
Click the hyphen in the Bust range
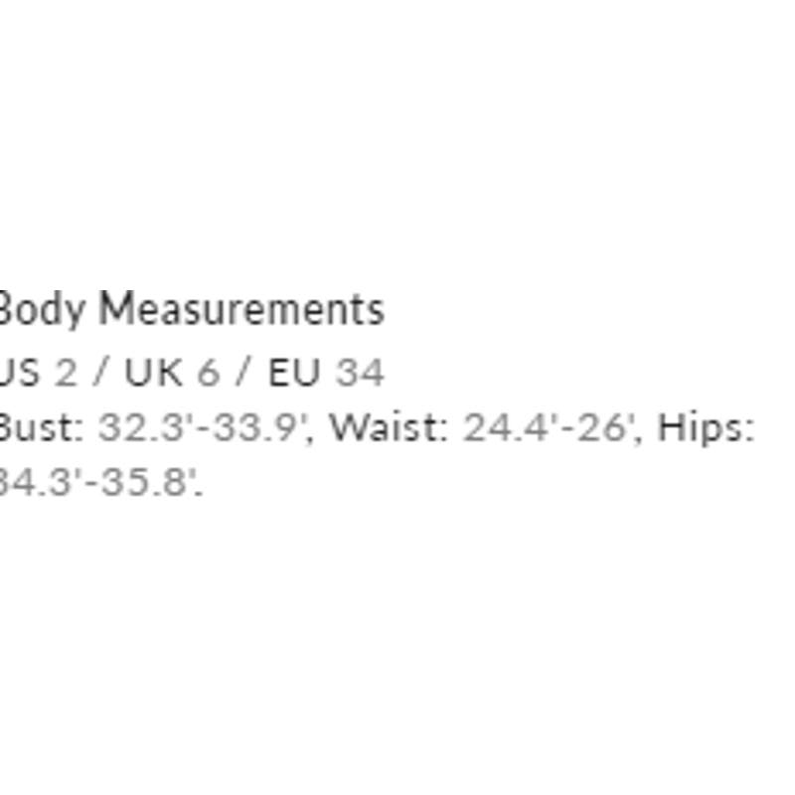coord(199,429)
